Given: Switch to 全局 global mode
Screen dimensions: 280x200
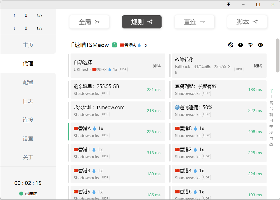Looking at the screenshot, I should coord(89,22).
